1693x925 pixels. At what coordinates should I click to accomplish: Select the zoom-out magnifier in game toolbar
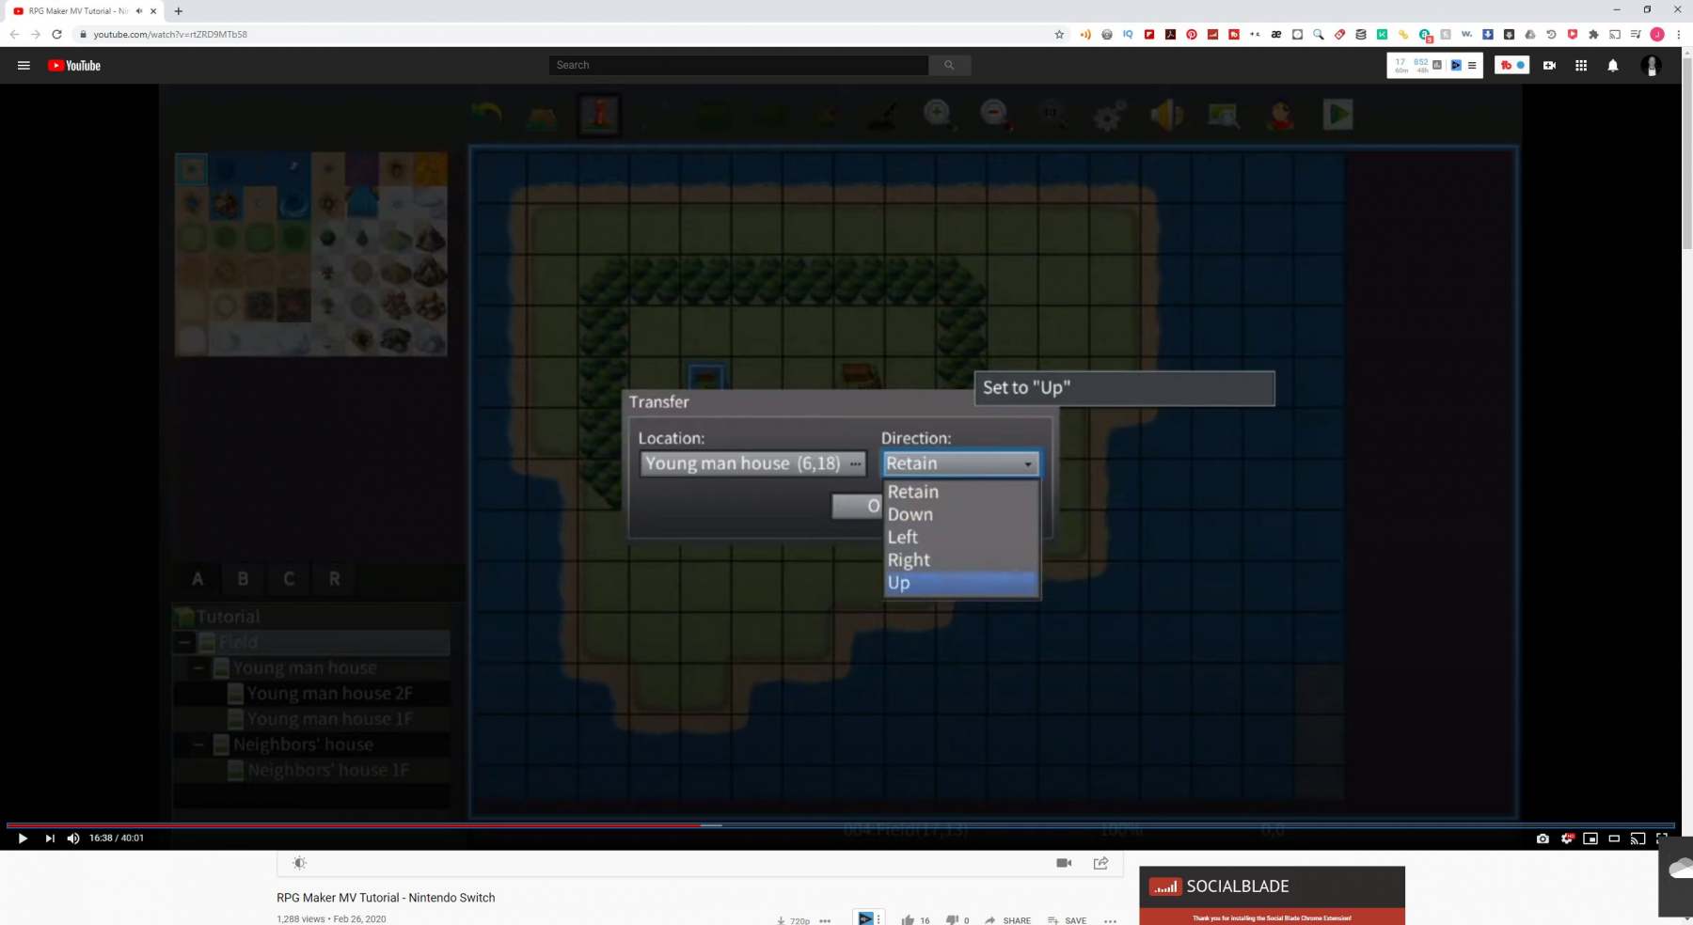pyautogui.click(x=995, y=115)
